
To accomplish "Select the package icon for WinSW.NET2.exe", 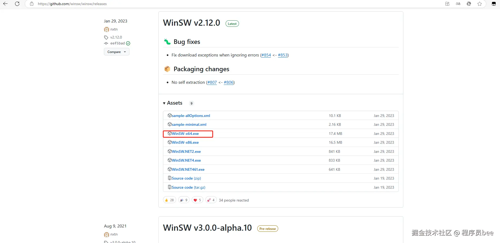I will click(x=169, y=151).
